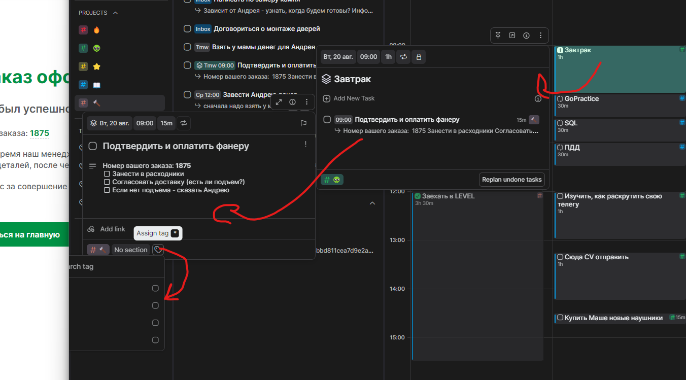Check 09:00 task inside Завтрак popup
The height and width of the screenshot is (380, 686).
[327, 120]
